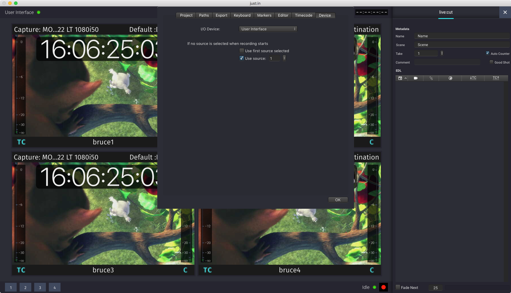Click the TC out (TC up arrow) column header
This screenshot has height=293, width=511.
(496, 78)
